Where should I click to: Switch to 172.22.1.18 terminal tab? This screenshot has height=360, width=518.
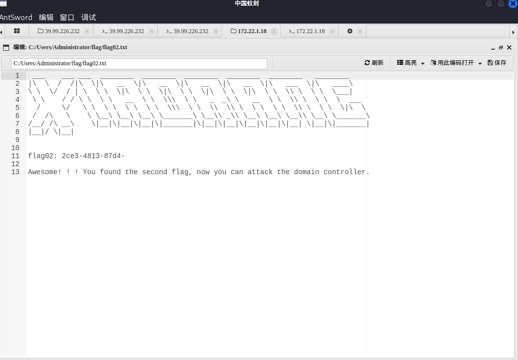click(x=306, y=31)
